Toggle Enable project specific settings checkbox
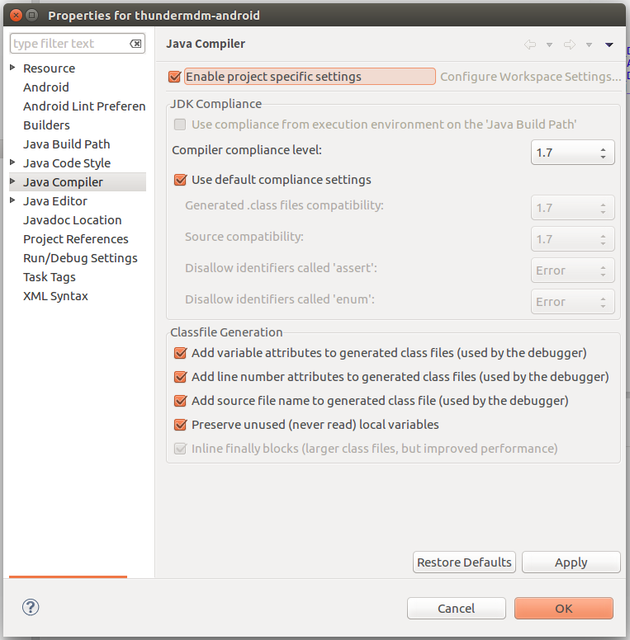This screenshot has width=630, height=640. tap(174, 77)
